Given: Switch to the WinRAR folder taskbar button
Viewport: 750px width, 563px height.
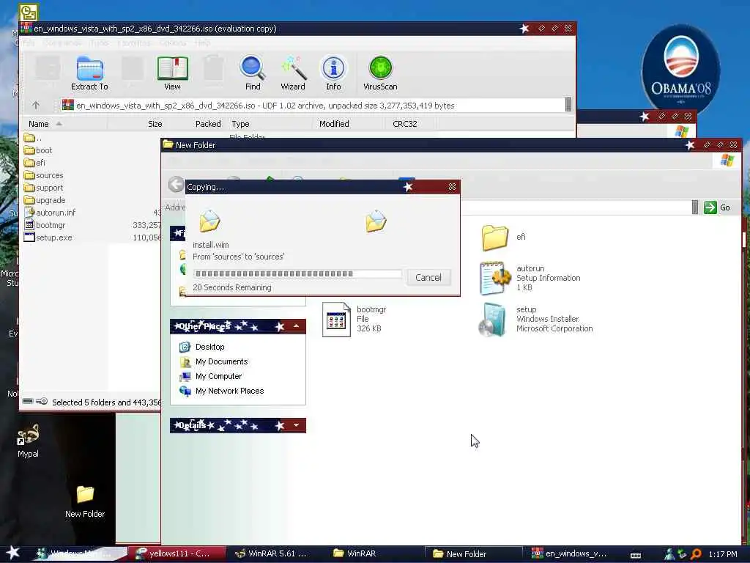Looking at the screenshot, I should point(355,553).
